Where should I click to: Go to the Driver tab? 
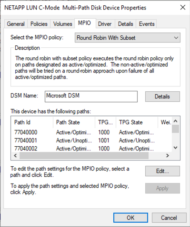[105, 24]
